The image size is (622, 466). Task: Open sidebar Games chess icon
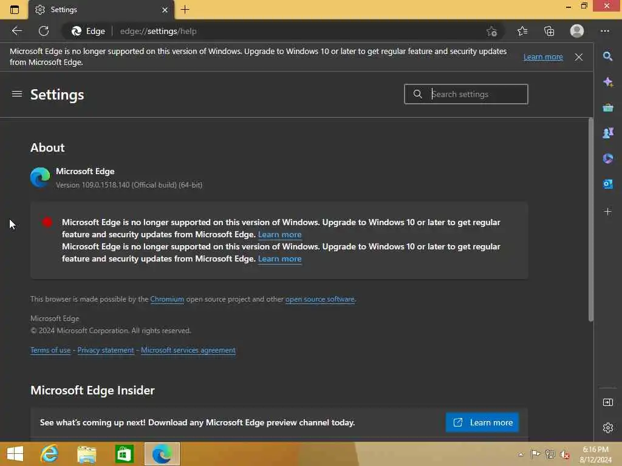point(607,133)
